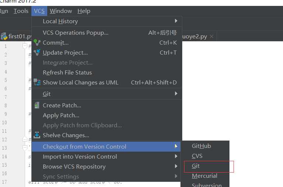The height and width of the screenshot is (187, 283).
Task: Click line 10 in the editor gutter
Action: point(4,122)
